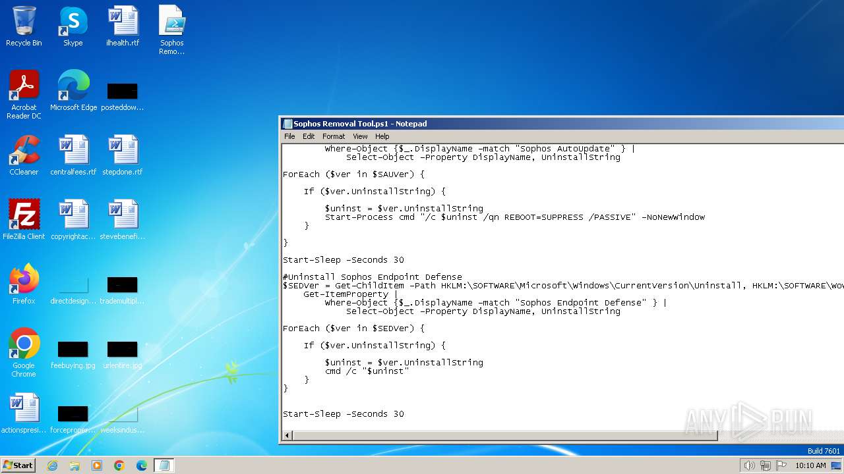The height and width of the screenshot is (474, 844).
Task: Open the Edit menu in Notepad
Action: coord(309,136)
